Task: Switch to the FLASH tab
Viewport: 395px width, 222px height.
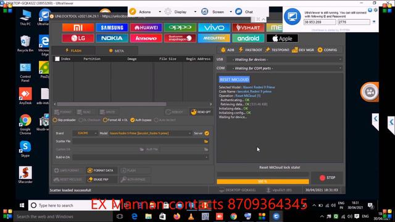Action: click(x=73, y=51)
